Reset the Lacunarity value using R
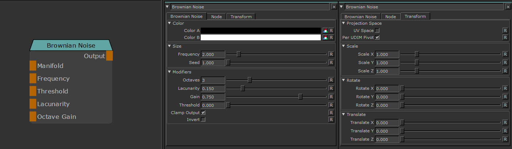Viewport: 512px width, 149px height. 331,88
